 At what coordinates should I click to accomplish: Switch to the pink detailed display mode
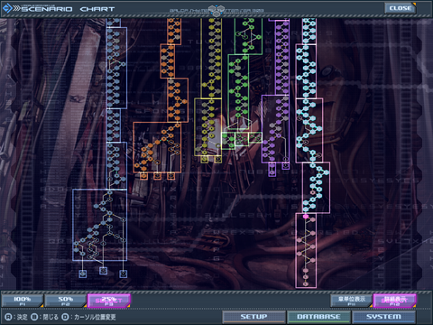click(x=395, y=301)
